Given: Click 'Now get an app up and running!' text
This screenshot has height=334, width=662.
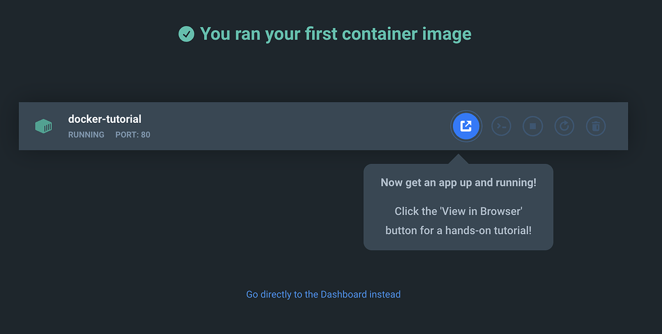Looking at the screenshot, I should point(458,182).
